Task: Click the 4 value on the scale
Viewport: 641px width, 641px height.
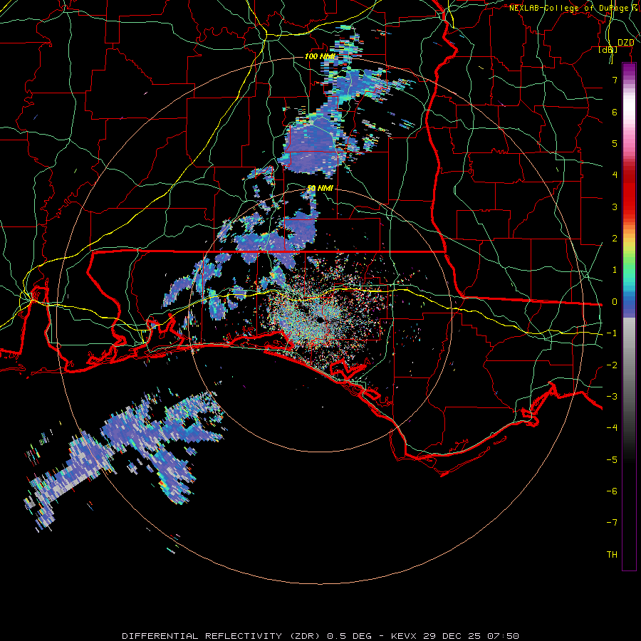Action: tap(615, 175)
